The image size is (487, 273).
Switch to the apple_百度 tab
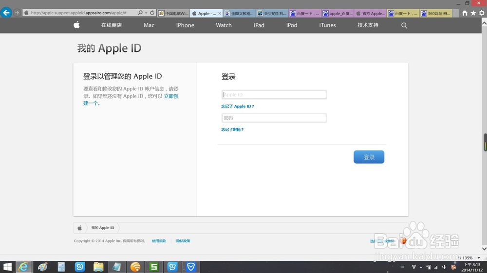pos(337,13)
